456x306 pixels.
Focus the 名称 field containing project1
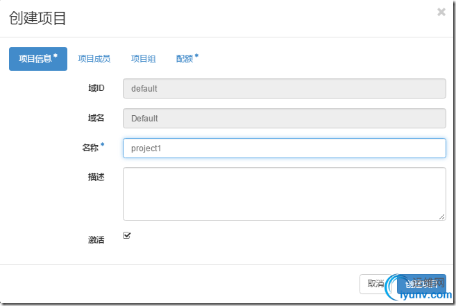(x=284, y=148)
